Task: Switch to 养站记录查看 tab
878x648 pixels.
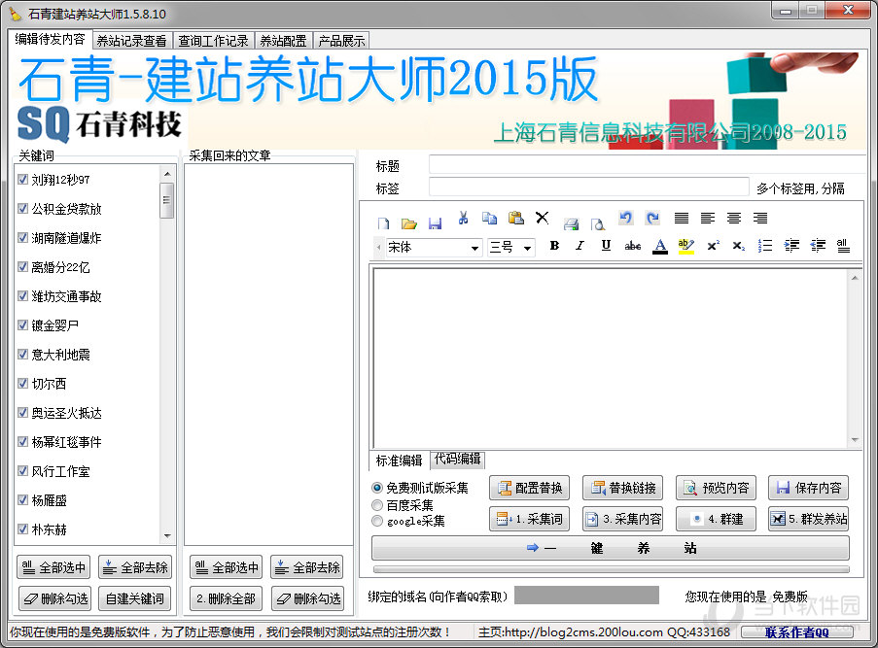Action: pyautogui.click(x=131, y=41)
